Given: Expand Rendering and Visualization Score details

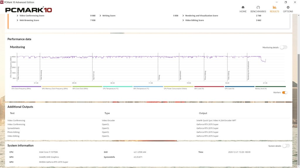Looking at the screenshot, I should [200, 16].
